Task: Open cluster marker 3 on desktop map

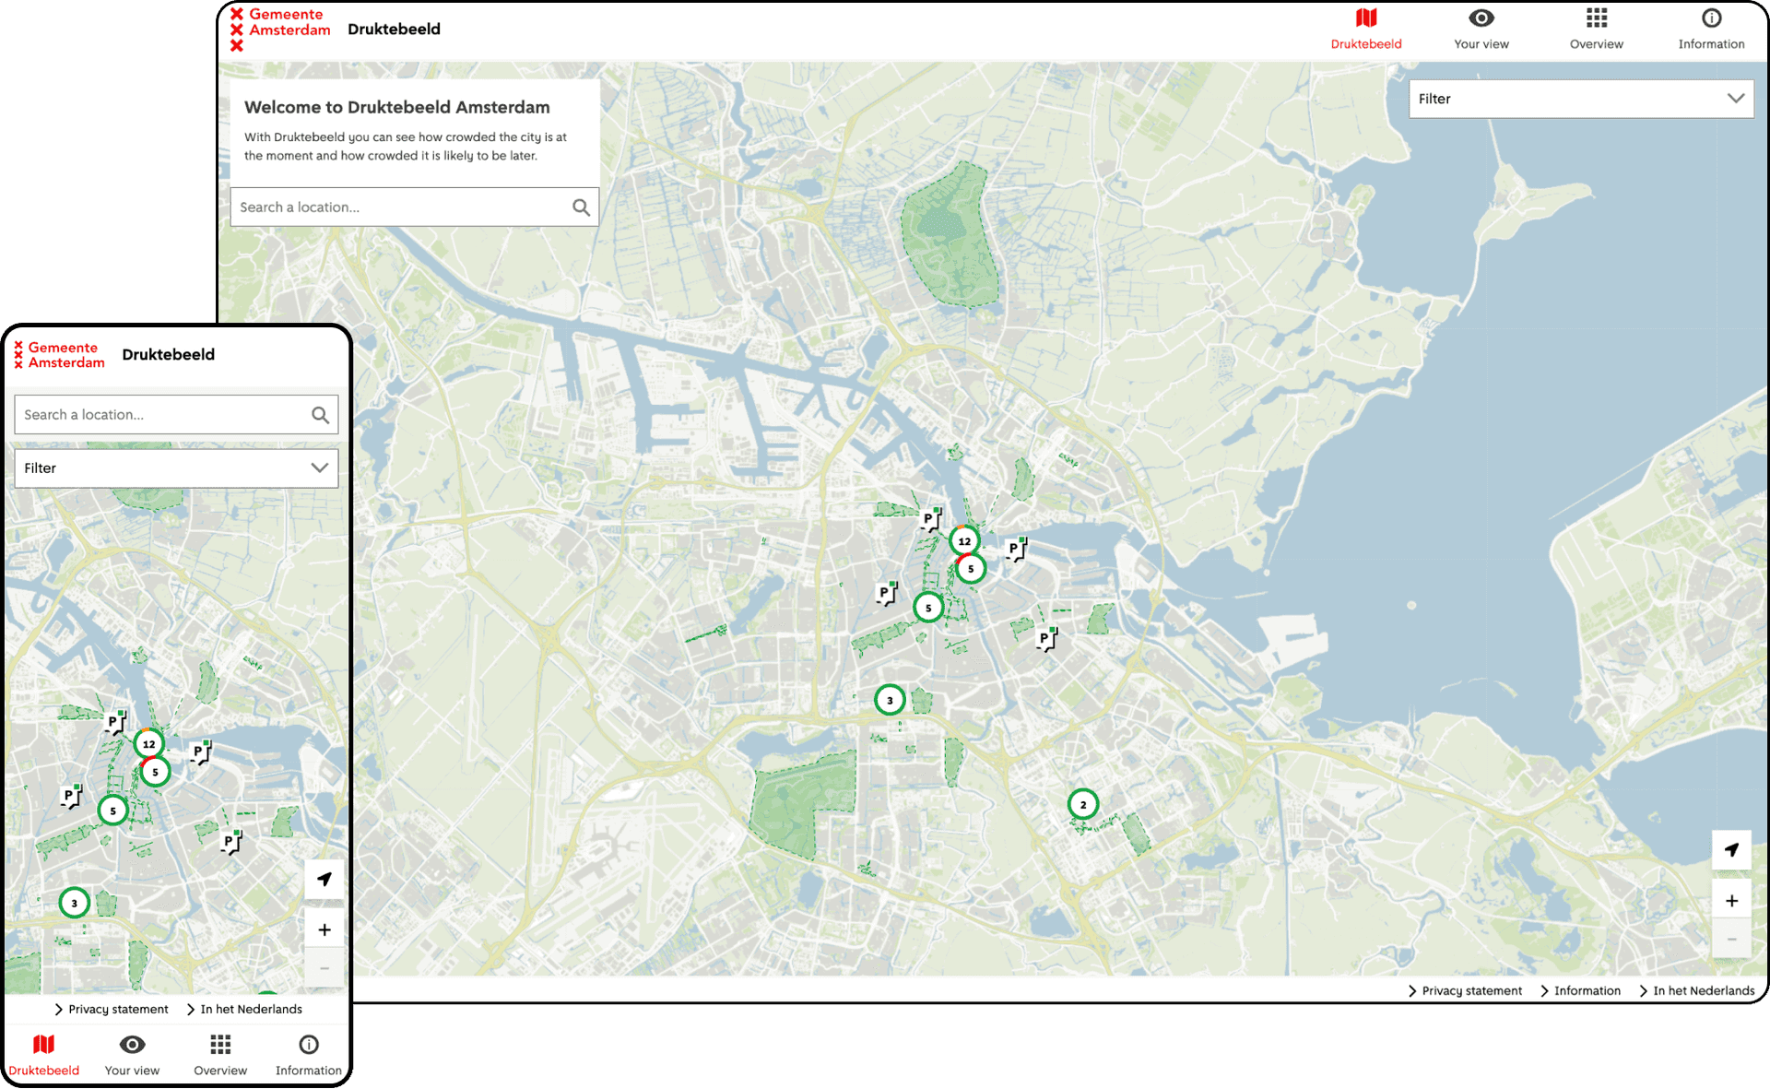Action: pos(890,701)
